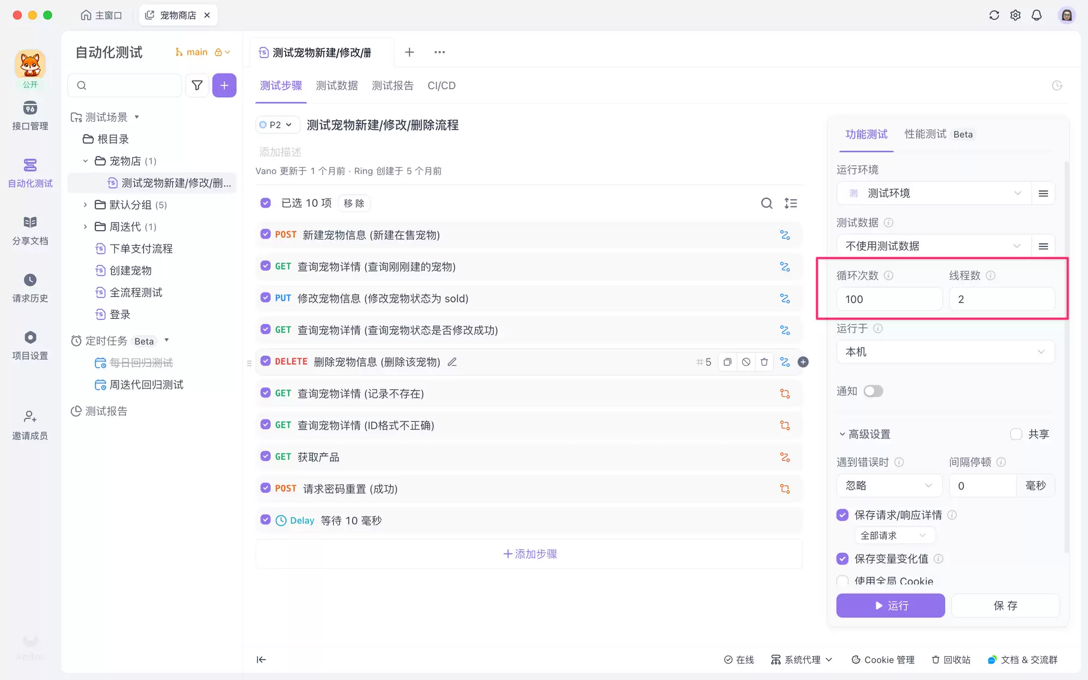Open the 运行于 本机 dropdown
The width and height of the screenshot is (1088, 680).
pos(945,352)
